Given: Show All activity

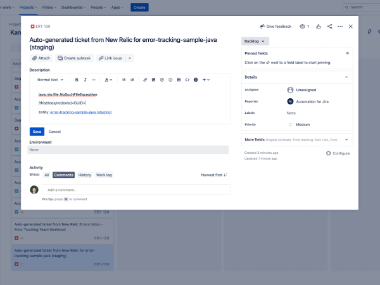Looking at the screenshot, I should (x=47, y=175).
